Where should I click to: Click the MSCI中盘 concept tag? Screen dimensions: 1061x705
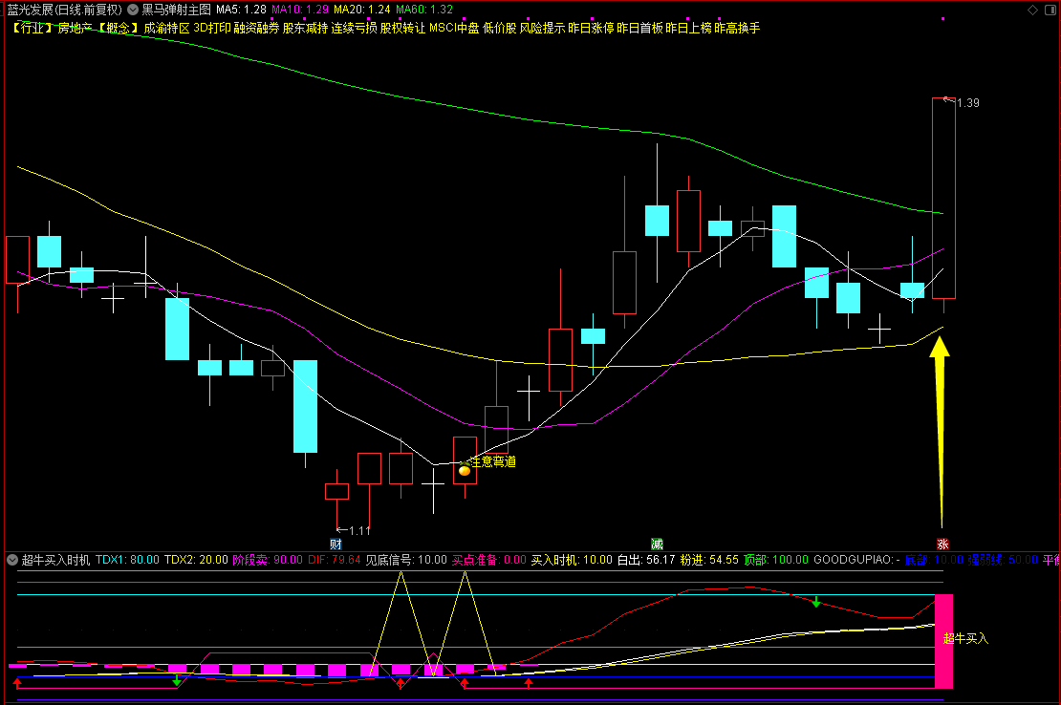click(x=454, y=28)
